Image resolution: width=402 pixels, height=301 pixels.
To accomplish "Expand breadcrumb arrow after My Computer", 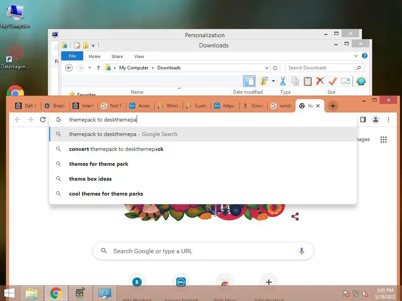I will [x=153, y=68].
